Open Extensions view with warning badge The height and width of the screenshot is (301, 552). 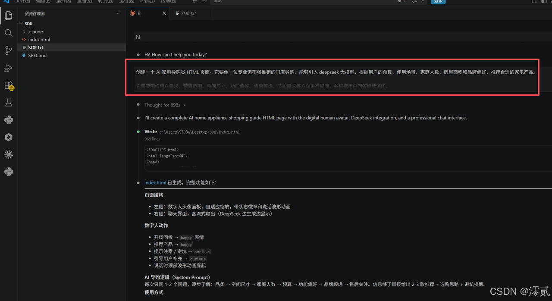(9, 85)
